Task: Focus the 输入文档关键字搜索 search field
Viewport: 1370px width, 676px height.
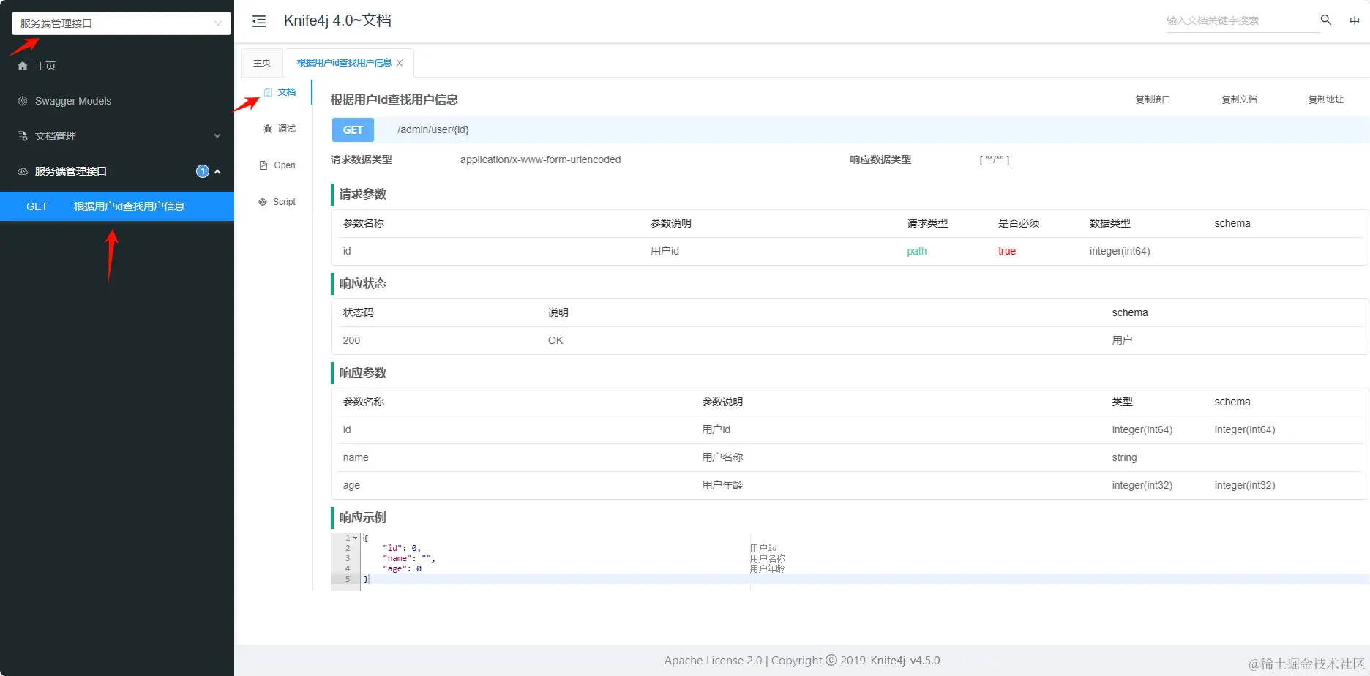Action: tap(1242, 20)
